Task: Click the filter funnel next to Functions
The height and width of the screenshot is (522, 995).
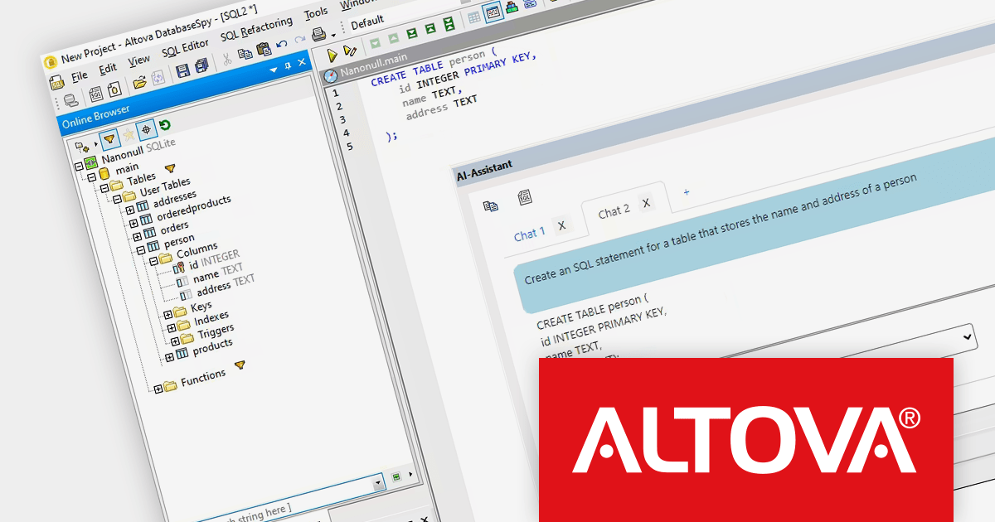Action: (240, 365)
